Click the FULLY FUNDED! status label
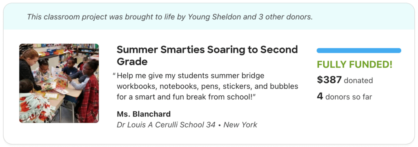 click(x=355, y=65)
